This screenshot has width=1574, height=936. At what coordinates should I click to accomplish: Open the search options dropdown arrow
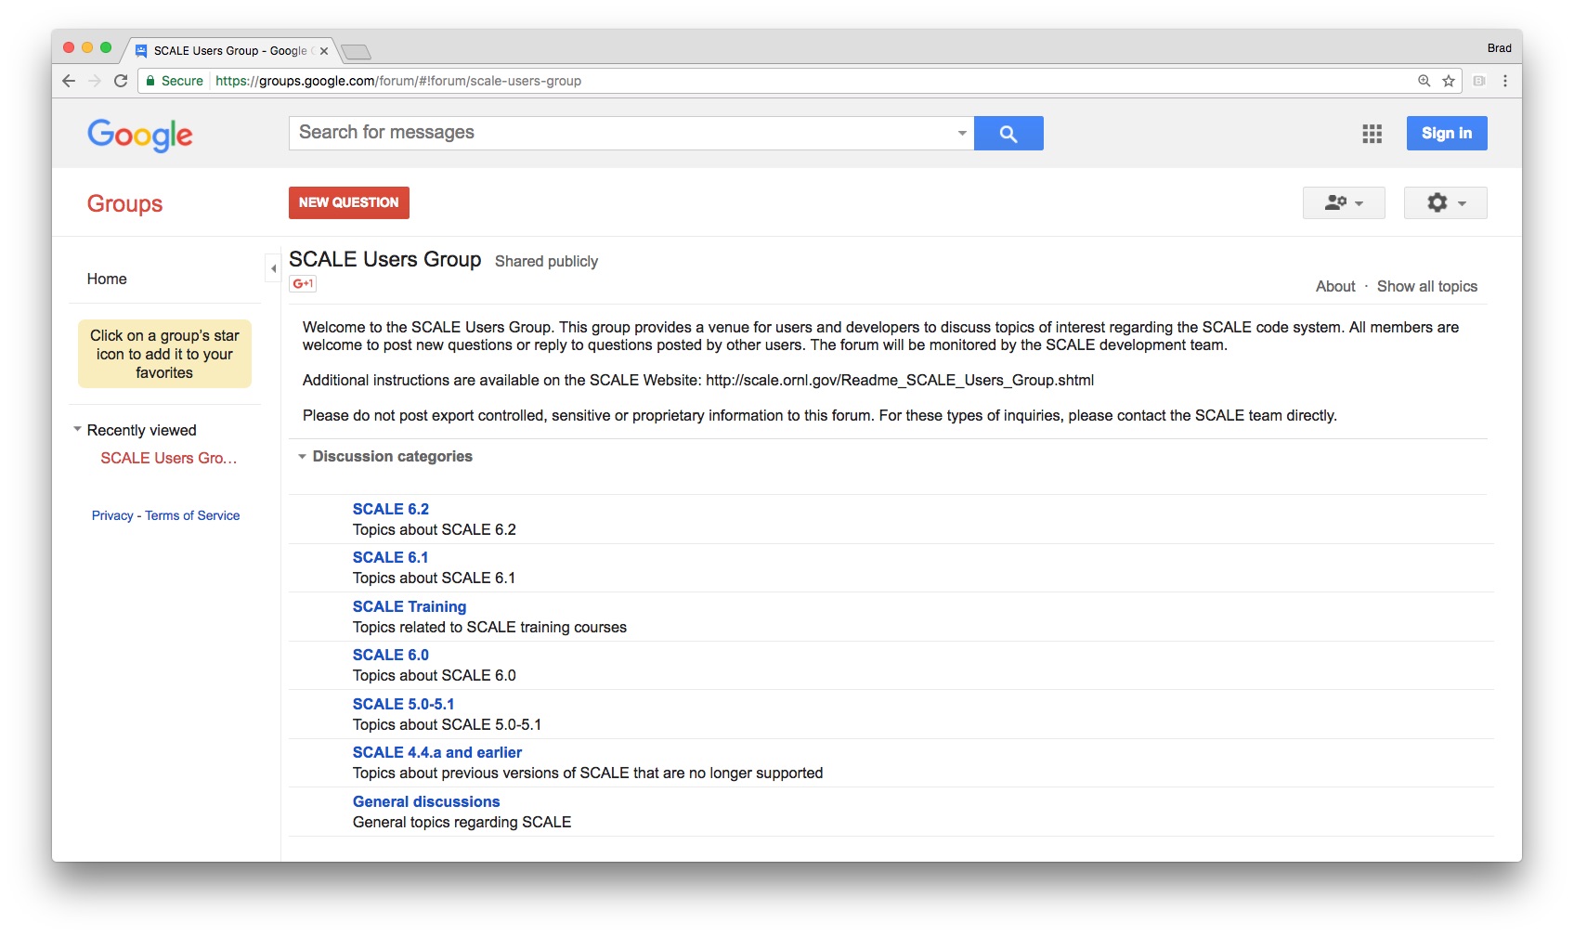(x=962, y=133)
